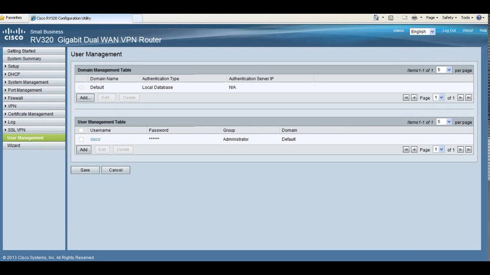Go to last page of User table
490x275 pixels.
(x=469, y=150)
